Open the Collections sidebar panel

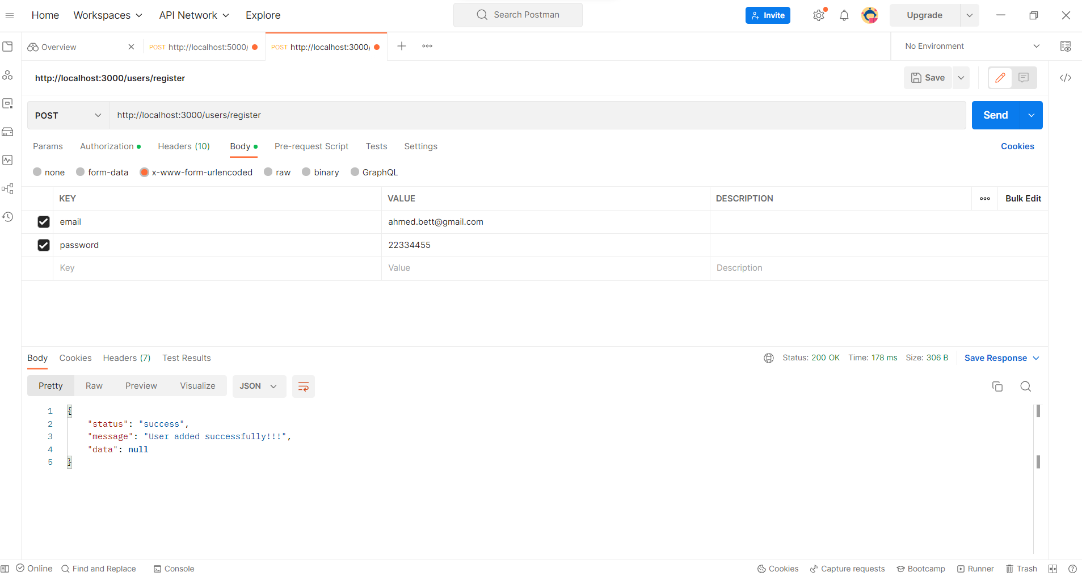(x=8, y=47)
